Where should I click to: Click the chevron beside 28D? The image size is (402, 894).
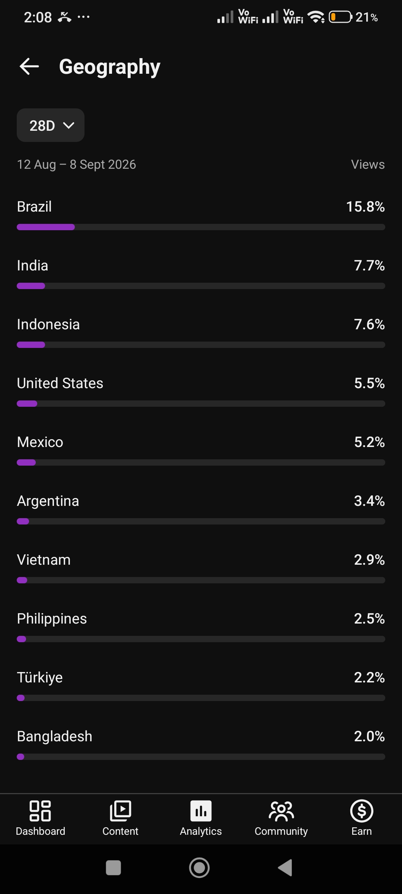[69, 126]
